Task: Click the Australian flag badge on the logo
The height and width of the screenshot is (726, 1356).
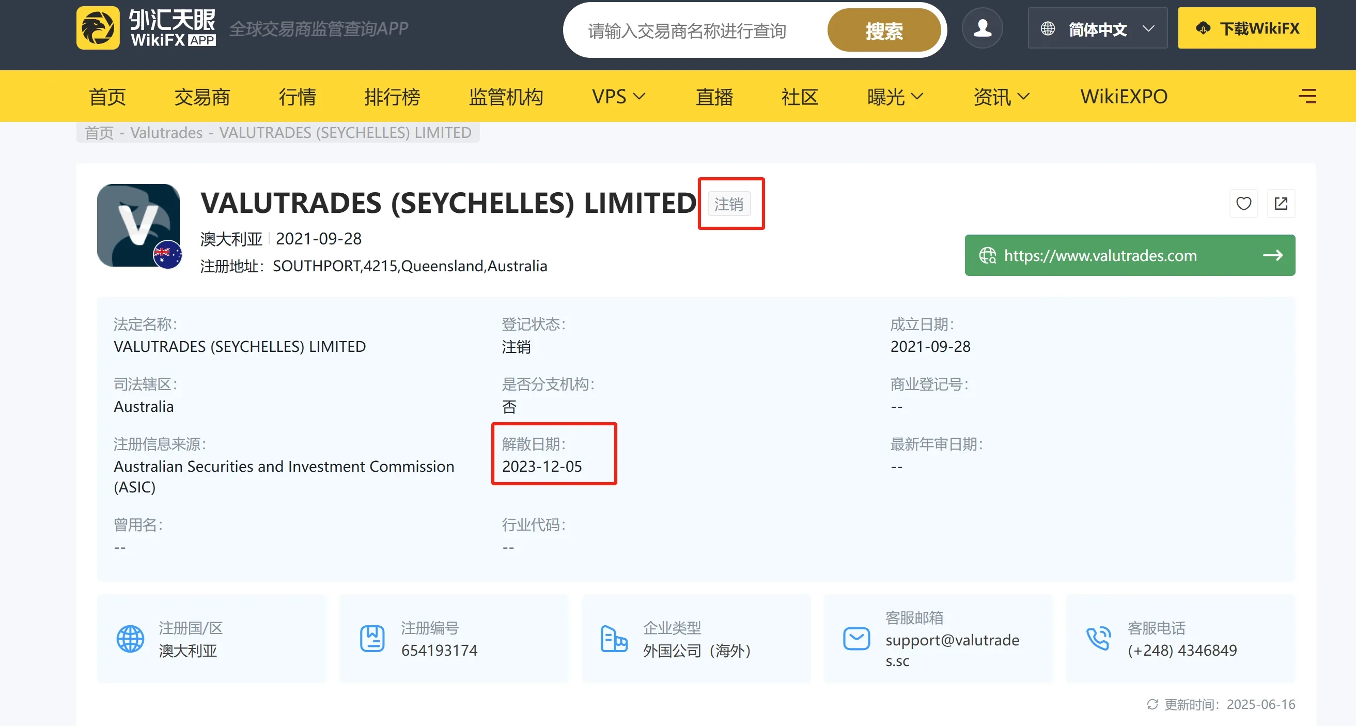Action: coord(167,255)
